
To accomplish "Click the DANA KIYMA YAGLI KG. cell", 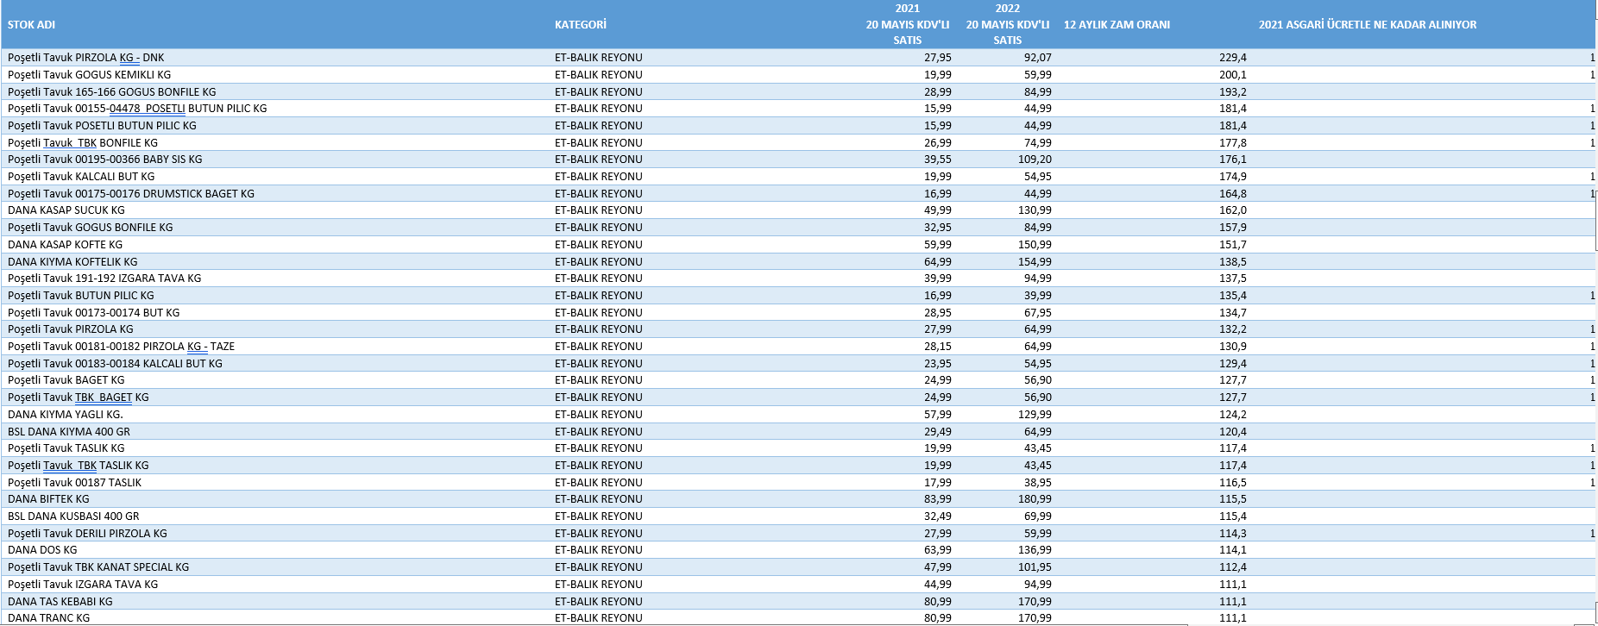I will pos(66,415).
